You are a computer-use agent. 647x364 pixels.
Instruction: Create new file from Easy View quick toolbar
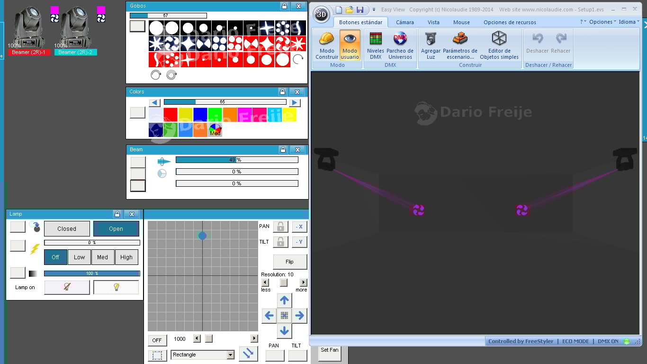coord(339,9)
